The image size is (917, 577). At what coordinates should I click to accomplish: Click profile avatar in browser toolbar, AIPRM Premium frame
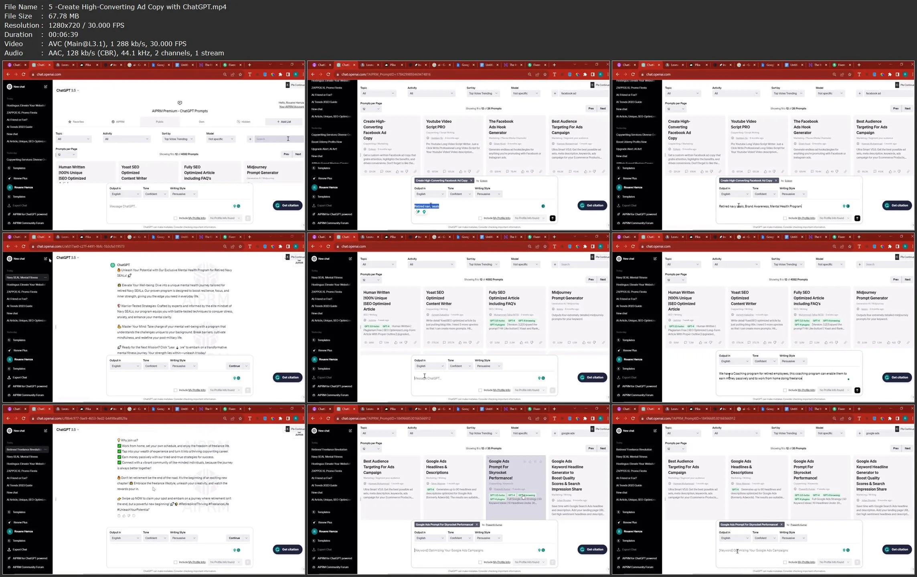[296, 74]
